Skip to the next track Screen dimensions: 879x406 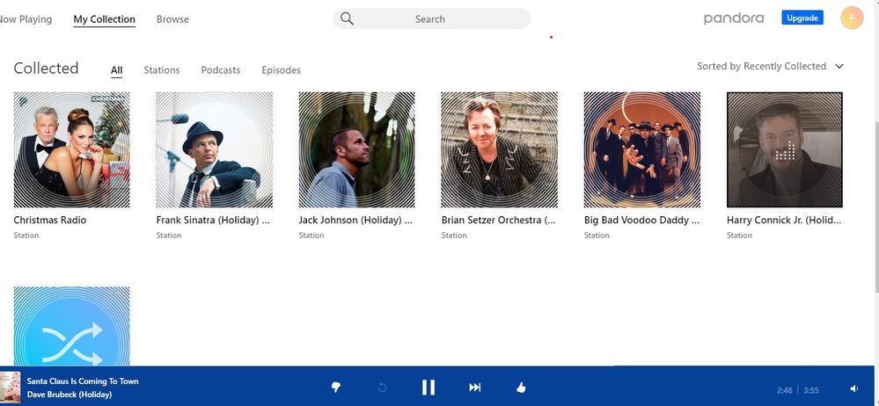[x=475, y=387]
